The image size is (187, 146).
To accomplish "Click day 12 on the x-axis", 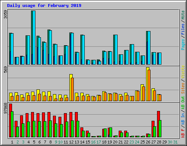I will pyautogui.click(x=71, y=142).
